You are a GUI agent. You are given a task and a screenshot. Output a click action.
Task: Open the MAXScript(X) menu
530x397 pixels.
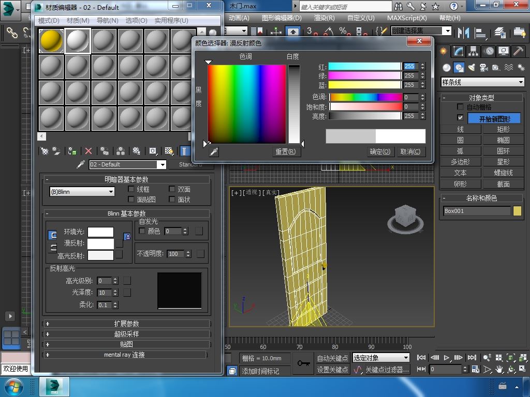point(407,18)
